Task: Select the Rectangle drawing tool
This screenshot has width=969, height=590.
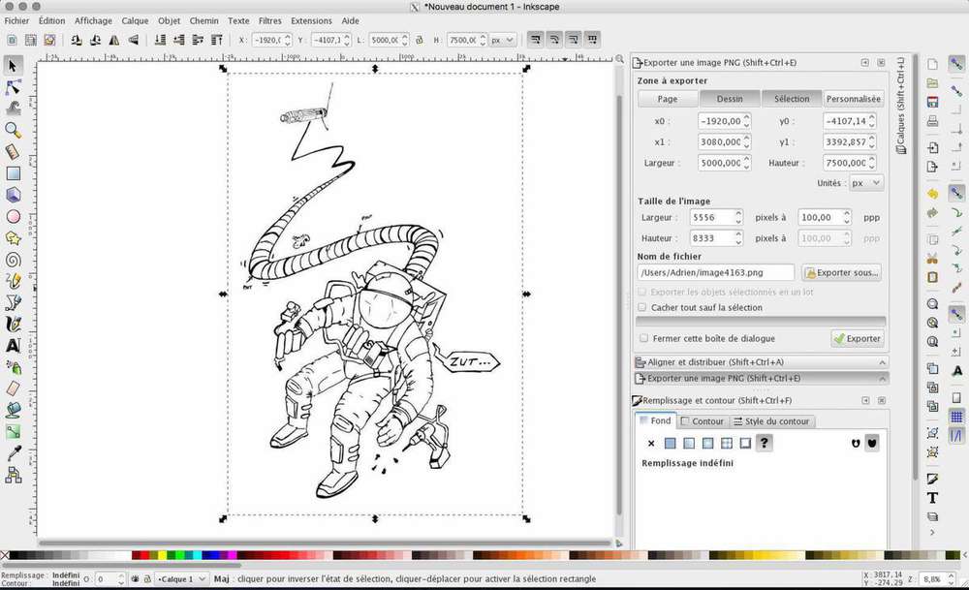Action: [13, 173]
